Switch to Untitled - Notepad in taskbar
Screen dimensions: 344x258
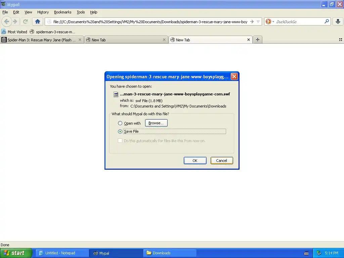(62, 253)
